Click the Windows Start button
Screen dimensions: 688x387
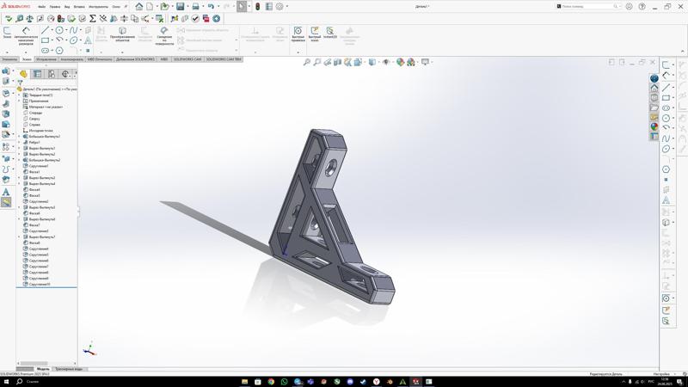(x=6, y=382)
